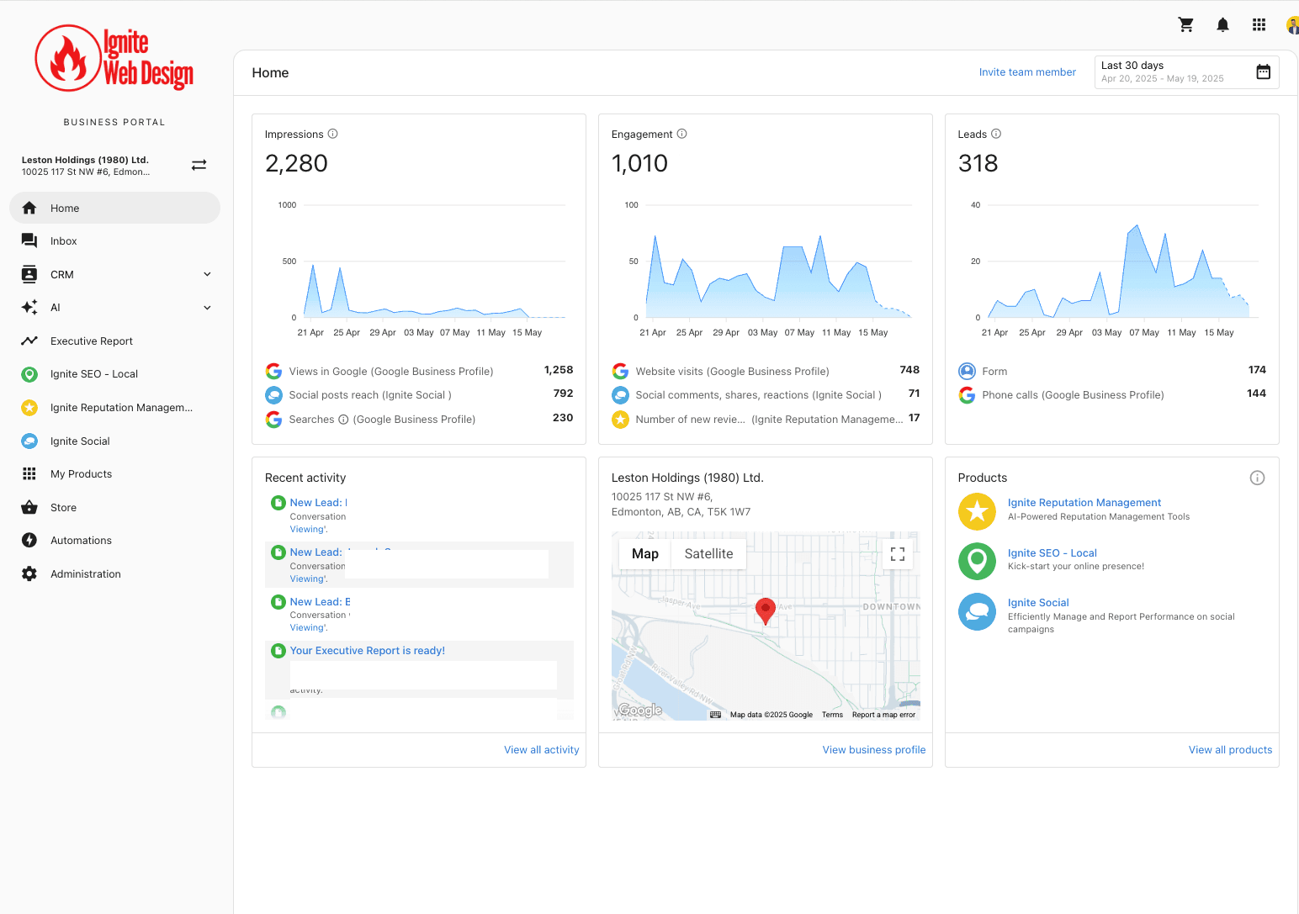This screenshot has height=914, width=1299.
Task: Click View all products link
Action: (1230, 750)
